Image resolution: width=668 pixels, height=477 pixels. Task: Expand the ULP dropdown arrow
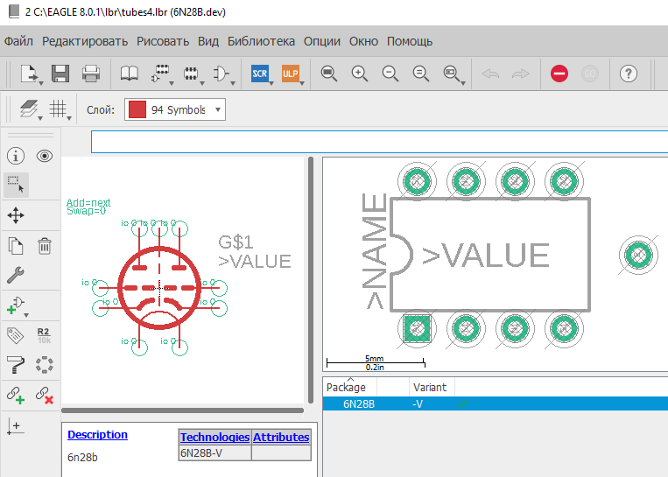click(x=302, y=83)
